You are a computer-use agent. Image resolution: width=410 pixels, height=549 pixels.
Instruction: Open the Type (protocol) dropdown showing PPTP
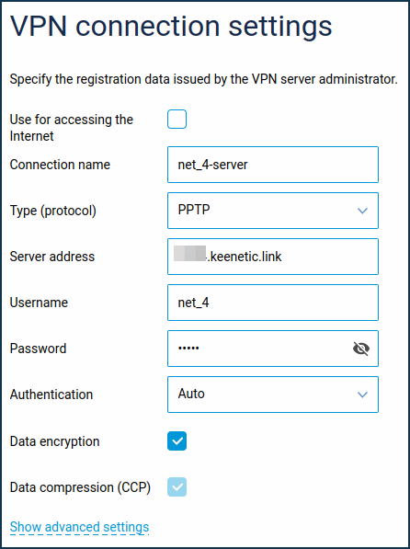(x=273, y=211)
